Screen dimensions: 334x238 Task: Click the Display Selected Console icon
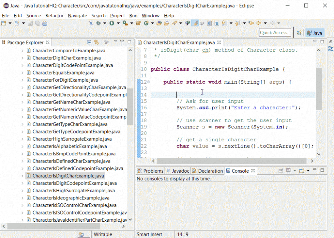click(x=288, y=170)
